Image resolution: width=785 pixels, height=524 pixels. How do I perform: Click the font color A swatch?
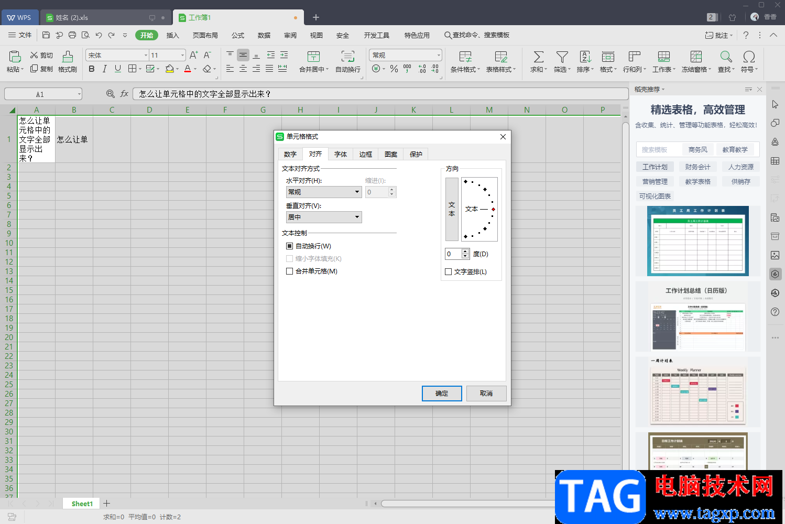[188, 69]
